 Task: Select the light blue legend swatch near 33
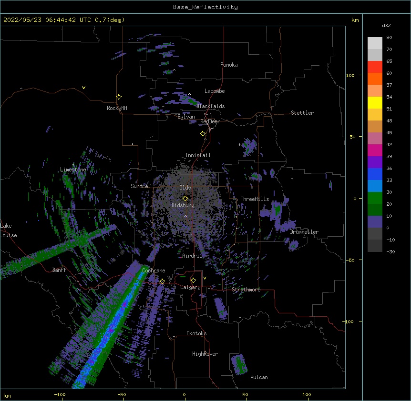[x=375, y=186]
